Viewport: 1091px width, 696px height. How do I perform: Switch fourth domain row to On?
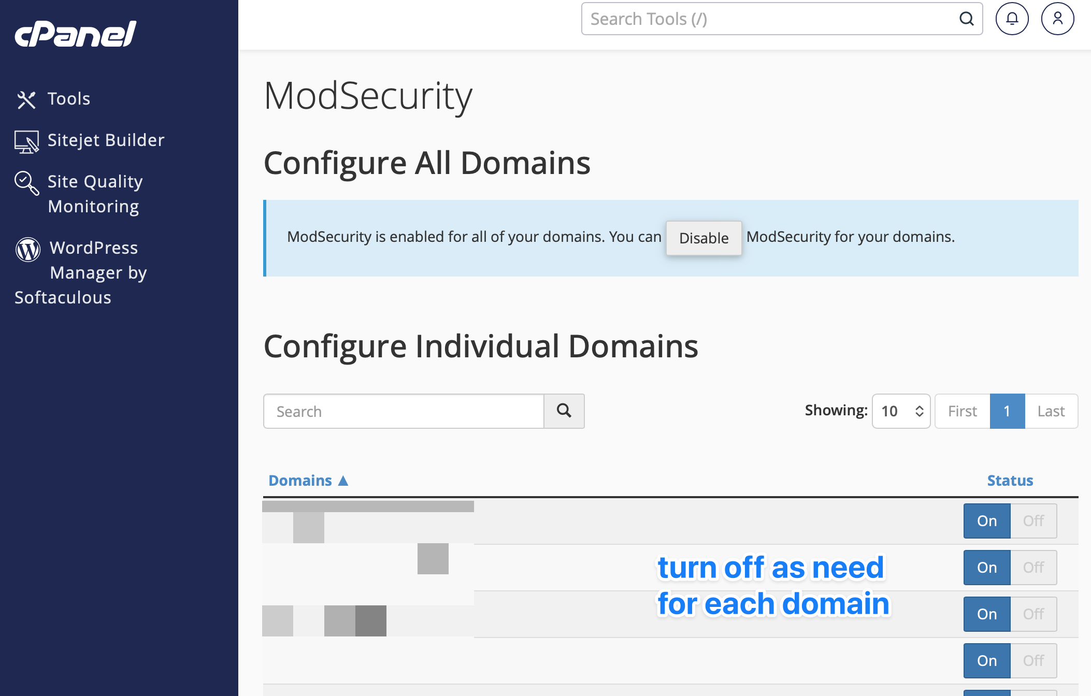(x=987, y=661)
